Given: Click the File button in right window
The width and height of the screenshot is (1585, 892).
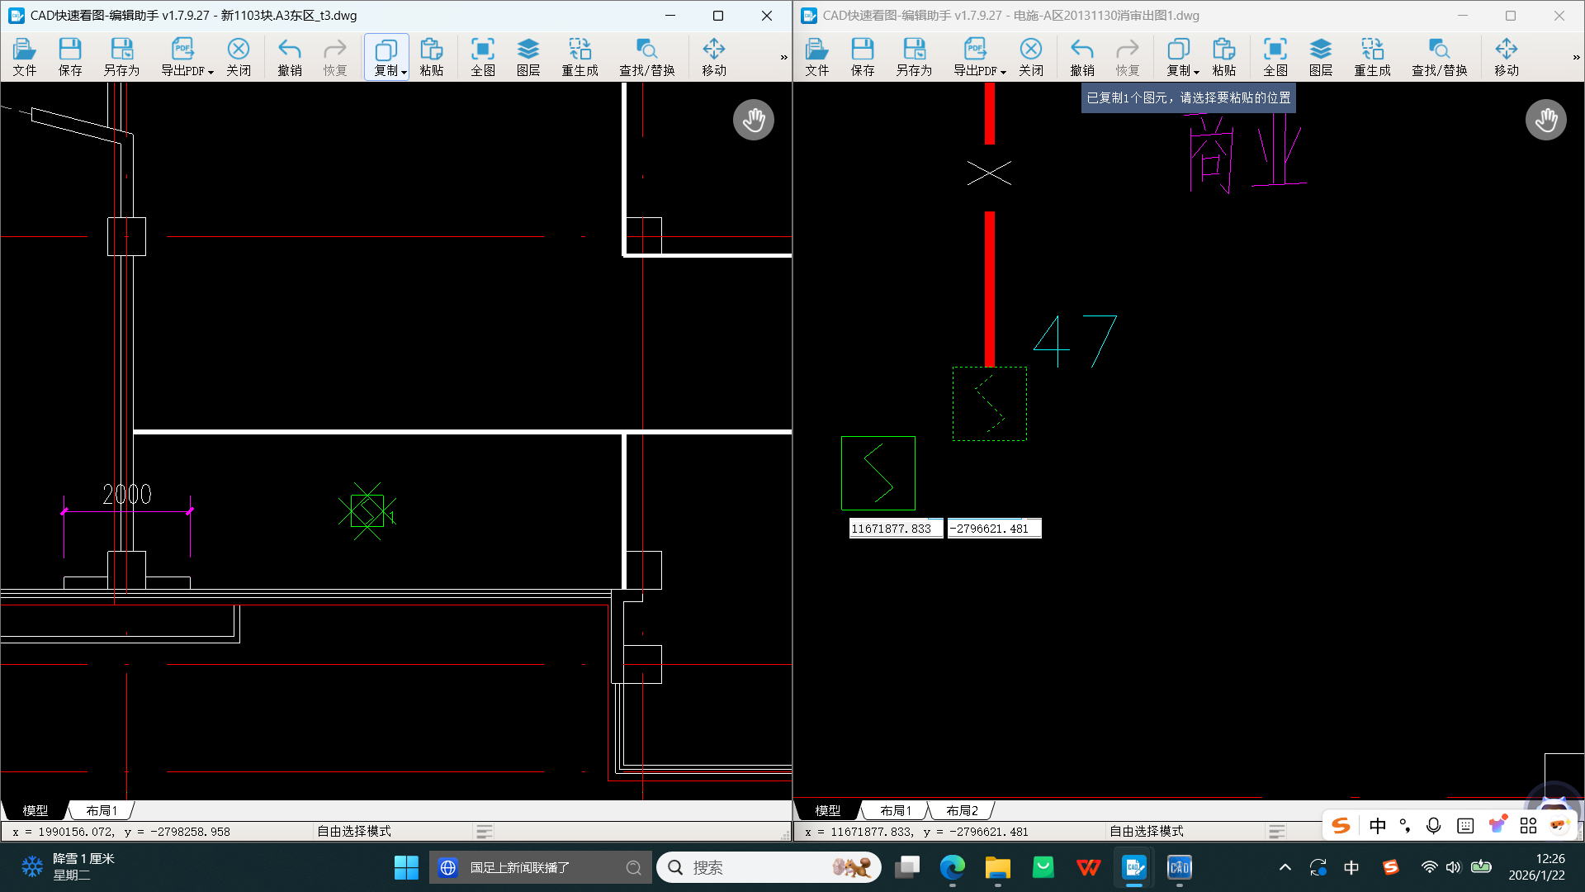Looking at the screenshot, I should click(x=816, y=56).
